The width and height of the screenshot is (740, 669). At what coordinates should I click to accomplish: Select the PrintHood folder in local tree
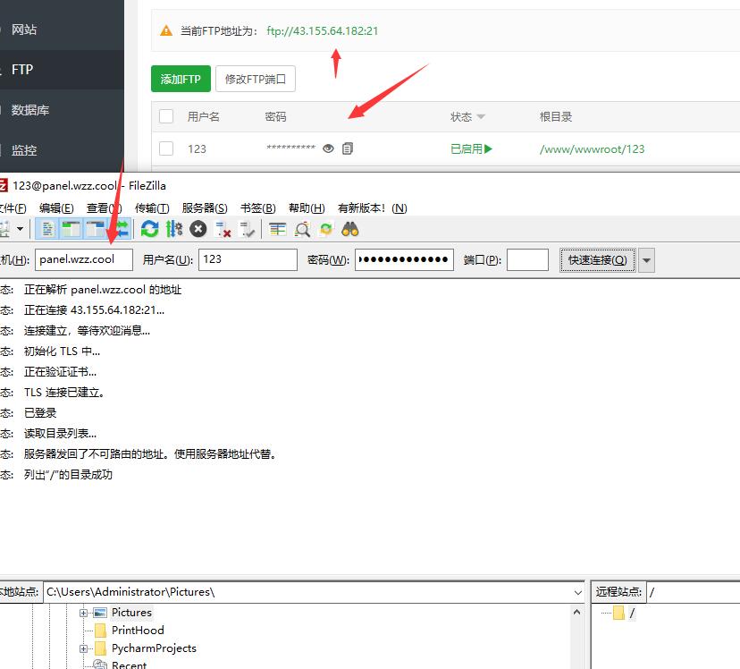[138, 631]
